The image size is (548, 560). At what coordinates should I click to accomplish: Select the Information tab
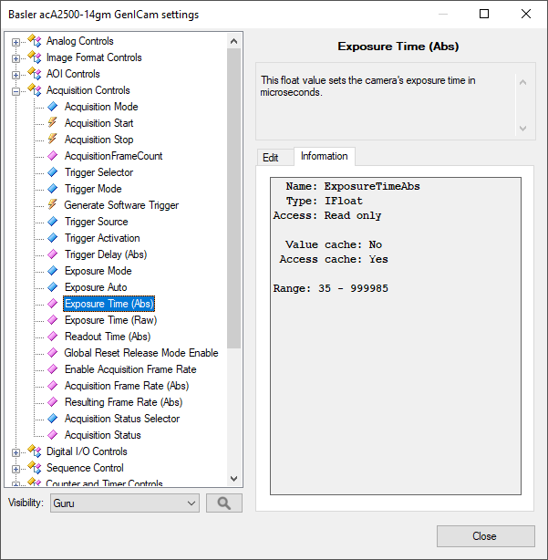[324, 157]
